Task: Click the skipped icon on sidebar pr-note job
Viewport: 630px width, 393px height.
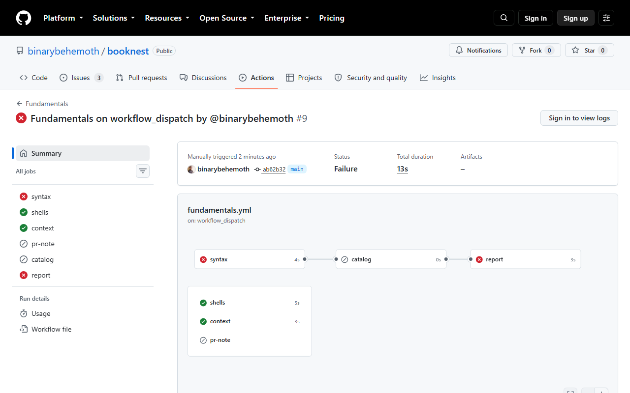Action: (x=24, y=244)
